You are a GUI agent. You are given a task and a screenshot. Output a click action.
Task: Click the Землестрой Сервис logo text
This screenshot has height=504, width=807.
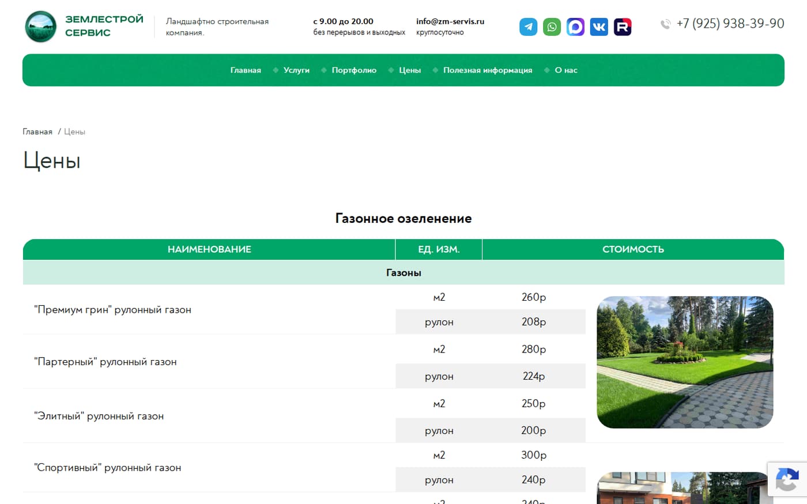pyautogui.click(x=104, y=26)
